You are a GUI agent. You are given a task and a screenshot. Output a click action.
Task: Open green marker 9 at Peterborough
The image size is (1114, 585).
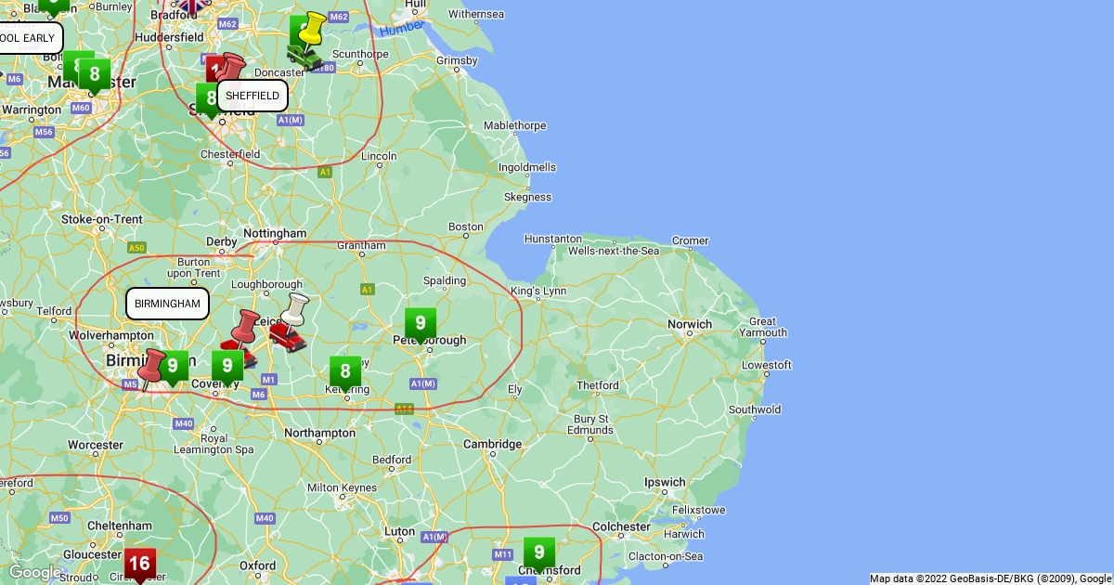(x=421, y=324)
